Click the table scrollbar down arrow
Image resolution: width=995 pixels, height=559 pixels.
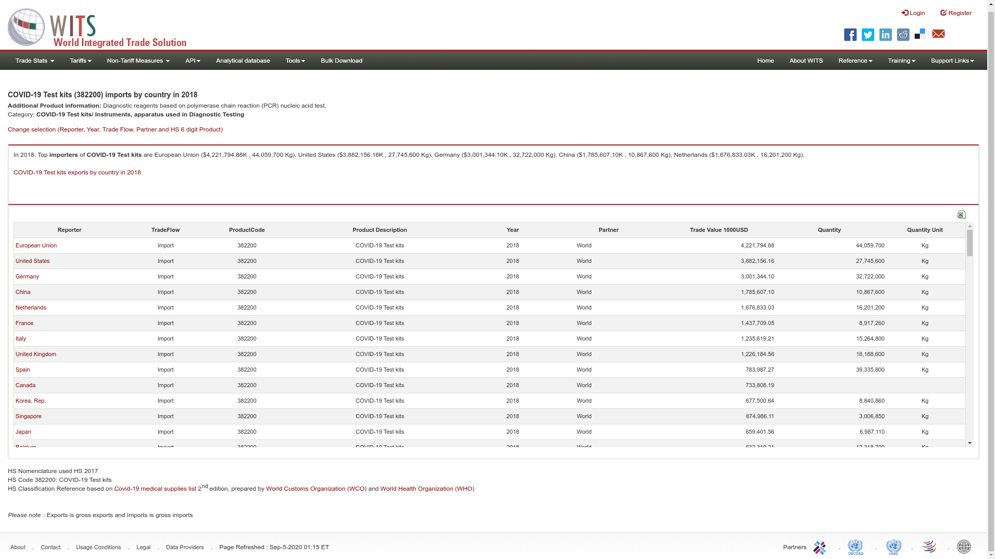coord(970,443)
